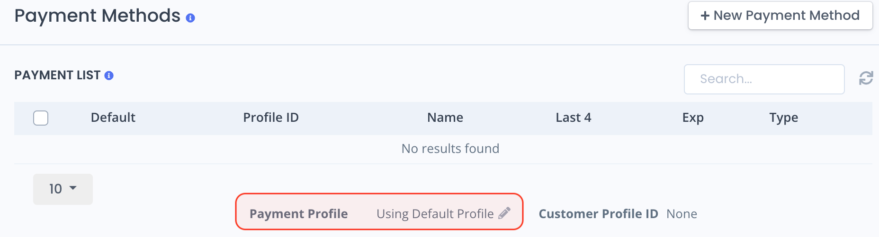
Task: Sort by the Name column header
Action: (445, 118)
